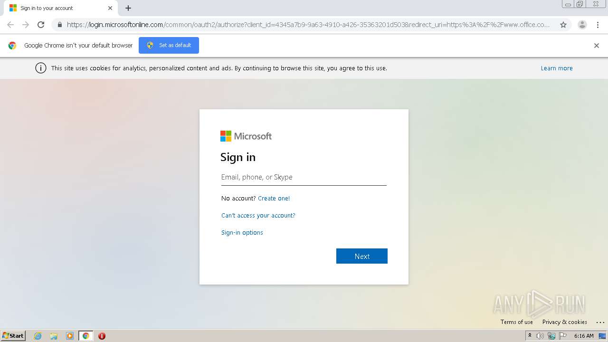Dismiss the default browser infobar

(597, 46)
